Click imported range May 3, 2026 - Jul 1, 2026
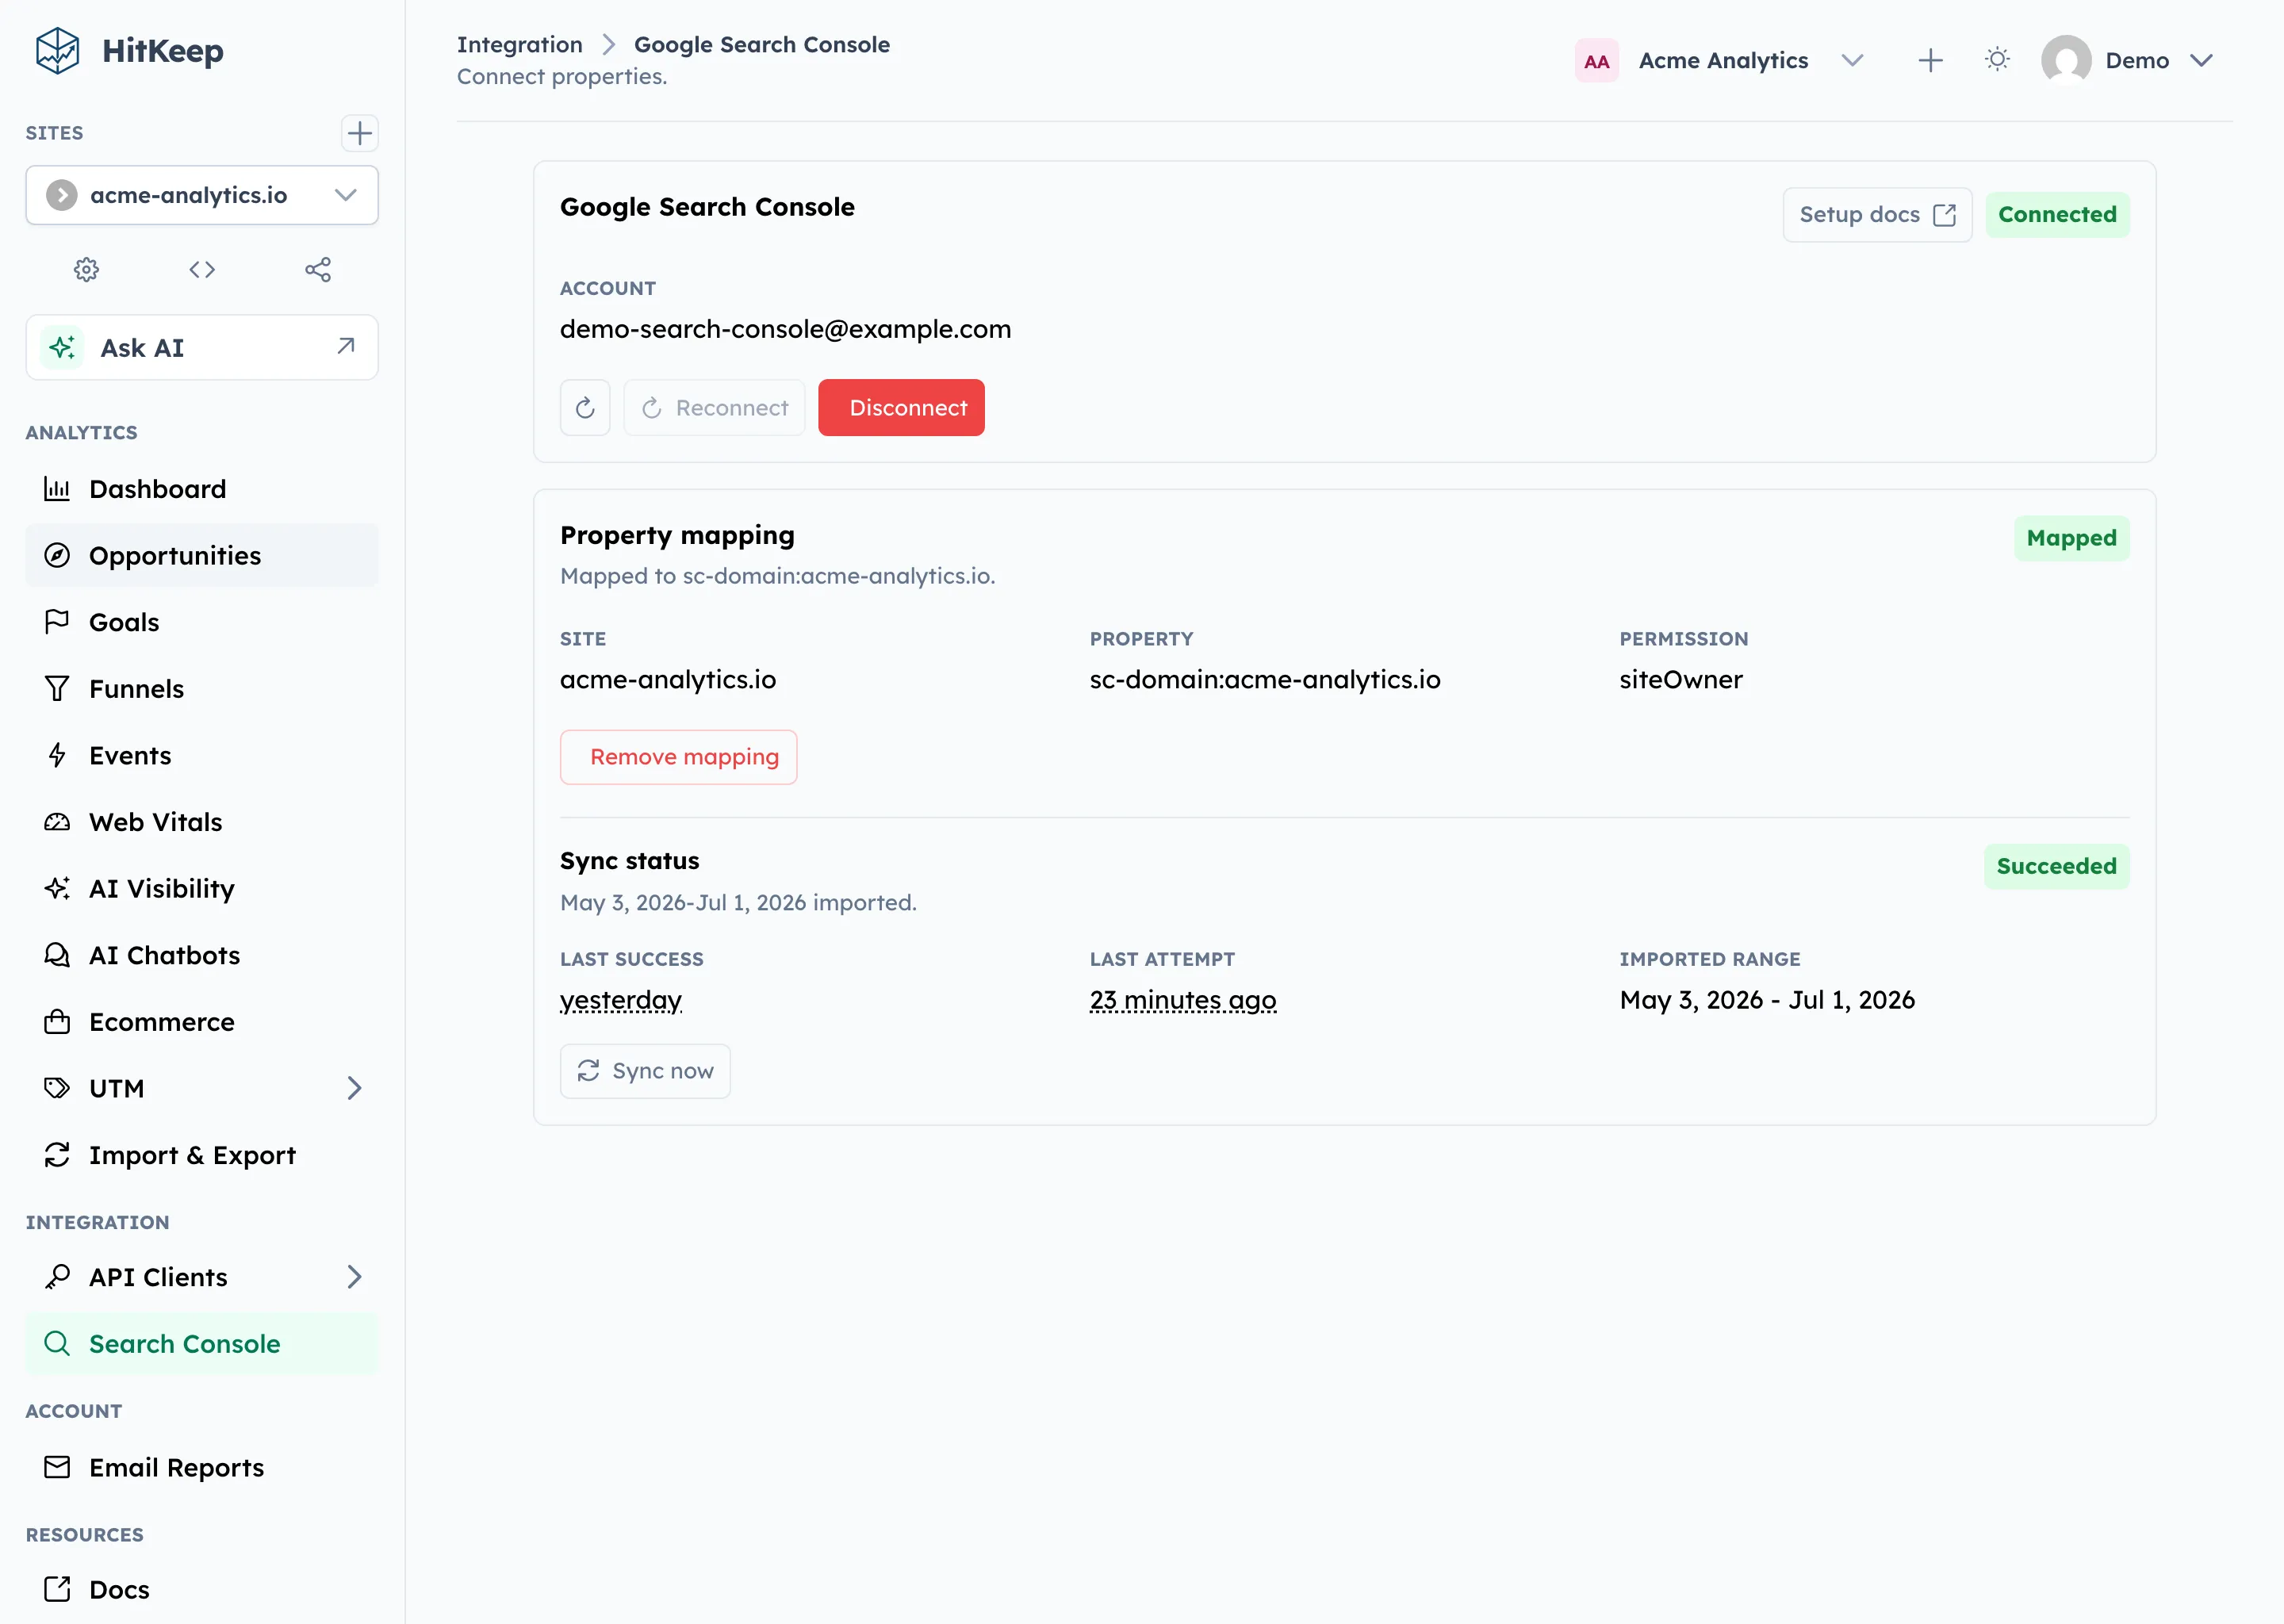The image size is (2284, 1624). (x=1767, y=1000)
